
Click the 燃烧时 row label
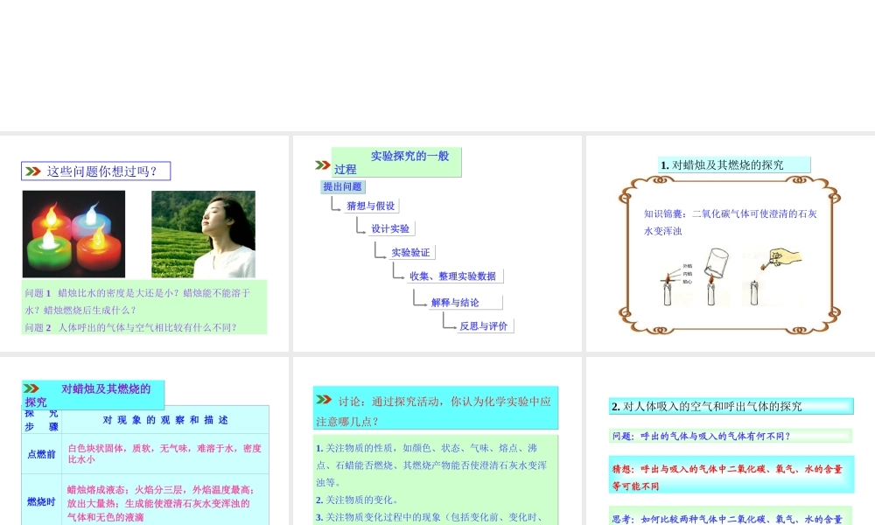(41, 502)
